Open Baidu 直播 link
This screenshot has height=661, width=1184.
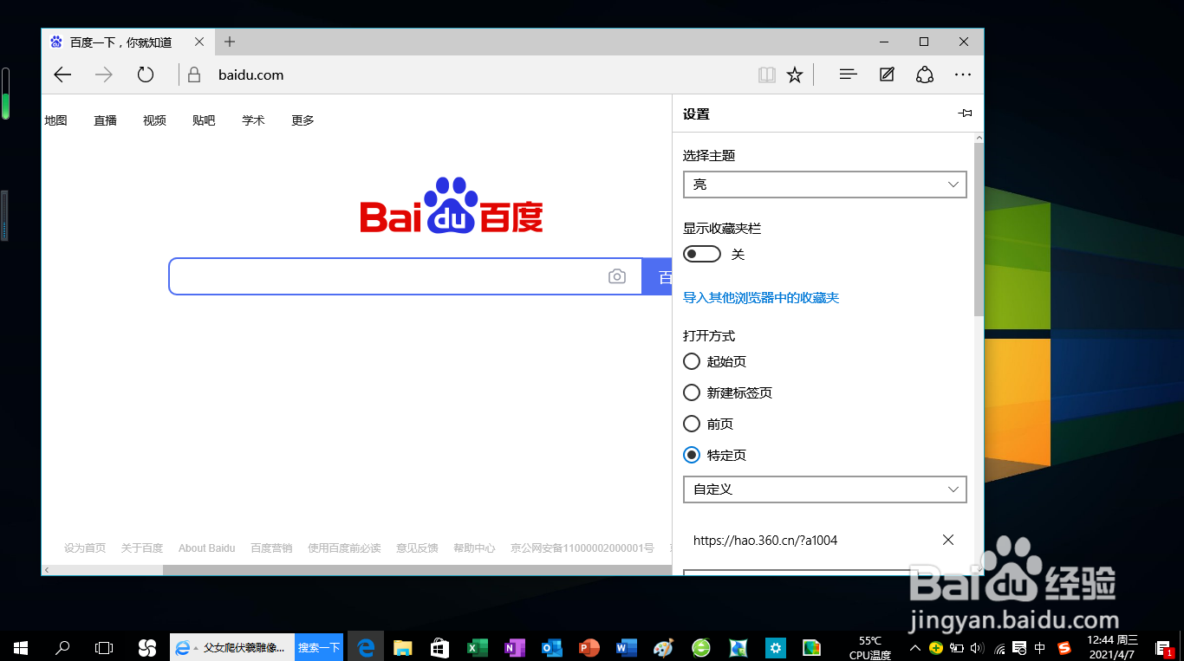[105, 120]
